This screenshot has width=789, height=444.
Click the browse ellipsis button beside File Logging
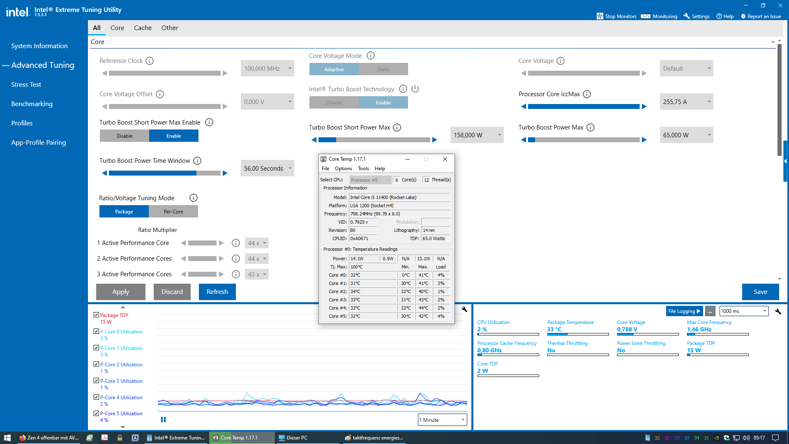point(710,311)
